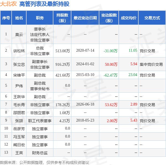Click 财务总监 position cell
The height and width of the screenshot is (165, 166).
tap(40, 153)
